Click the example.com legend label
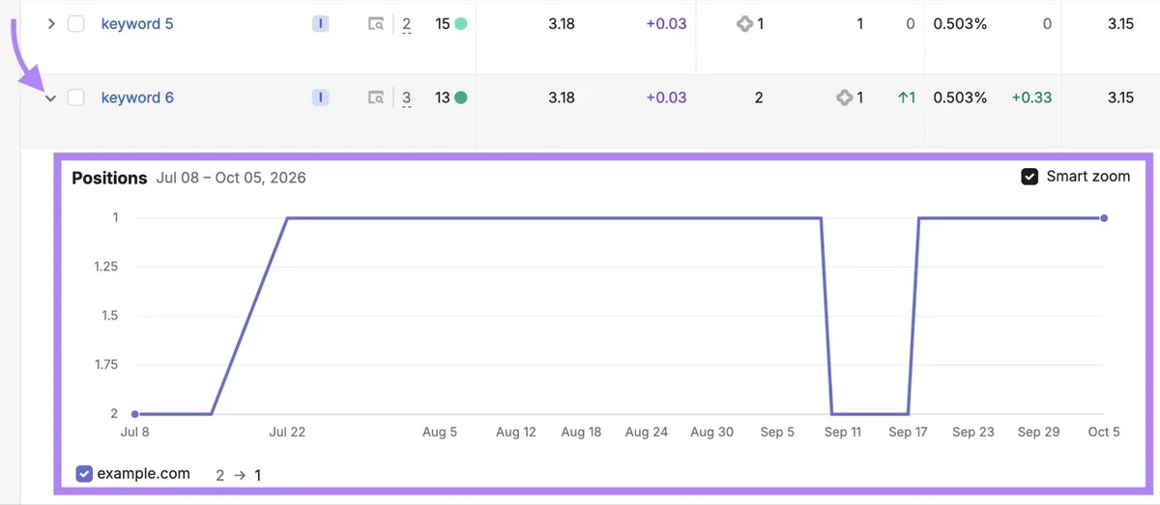 point(145,474)
